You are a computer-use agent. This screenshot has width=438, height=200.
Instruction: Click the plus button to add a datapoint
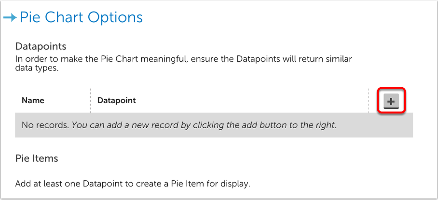pyautogui.click(x=391, y=101)
